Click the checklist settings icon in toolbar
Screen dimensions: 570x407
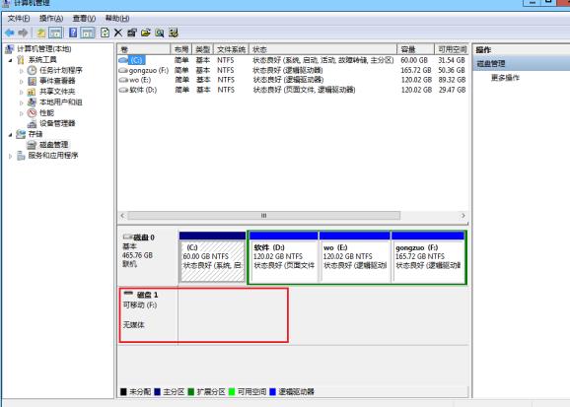click(174, 33)
